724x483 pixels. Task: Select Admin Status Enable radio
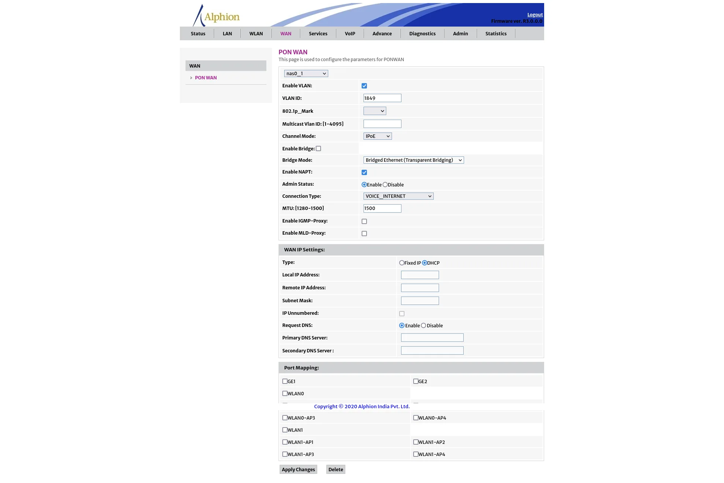coord(364,185)
